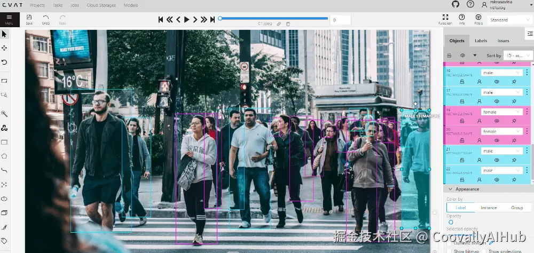Select the draw rectangle tool

click(x=4, y=142)
